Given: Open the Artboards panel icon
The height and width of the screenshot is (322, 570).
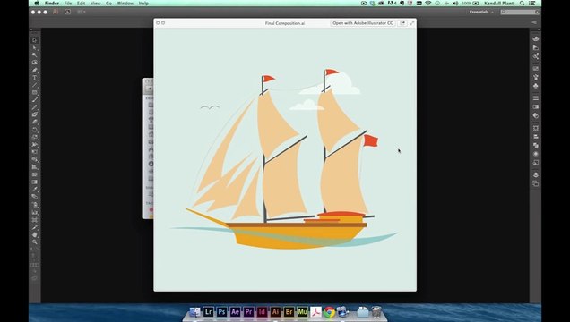Looking at the screenshot, I should (x=535, y=183).
